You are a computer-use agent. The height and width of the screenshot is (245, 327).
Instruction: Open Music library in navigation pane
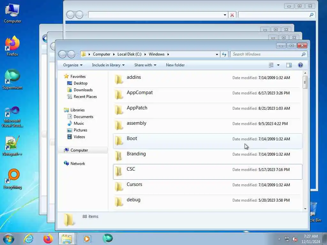click(x=79, y=123)
